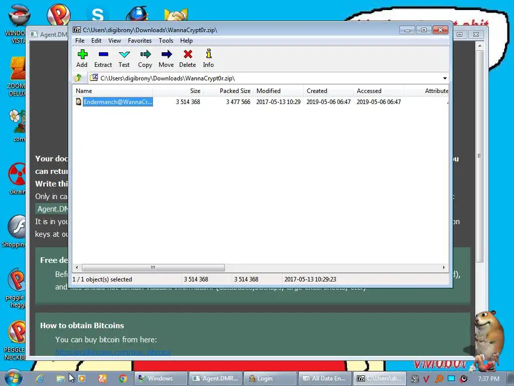The width and height of the screenshot is (514, 386).
Task: Click the archive path address field
Action: (265, 78)
